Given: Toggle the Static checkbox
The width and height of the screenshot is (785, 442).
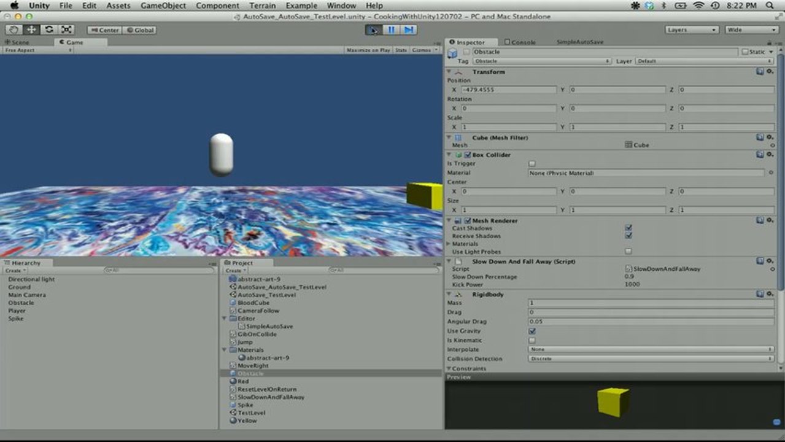Looking at the screenshot, I should click(745, 52).
